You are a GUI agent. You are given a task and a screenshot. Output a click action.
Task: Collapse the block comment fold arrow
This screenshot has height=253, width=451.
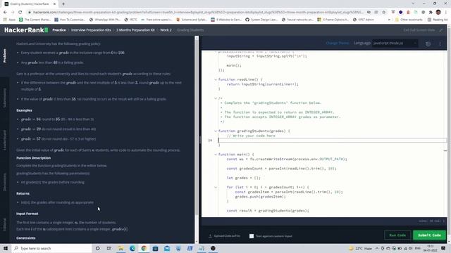(x=216, y=98)
